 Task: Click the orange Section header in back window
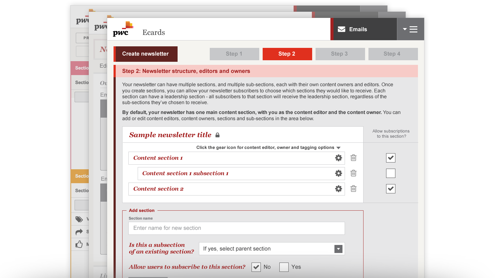80,176
